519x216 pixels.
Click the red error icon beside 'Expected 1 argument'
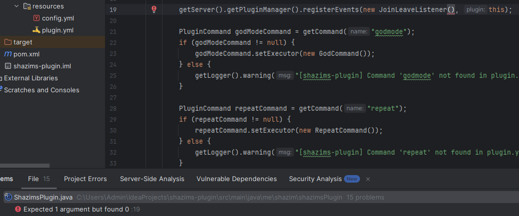tap(17, 210)
